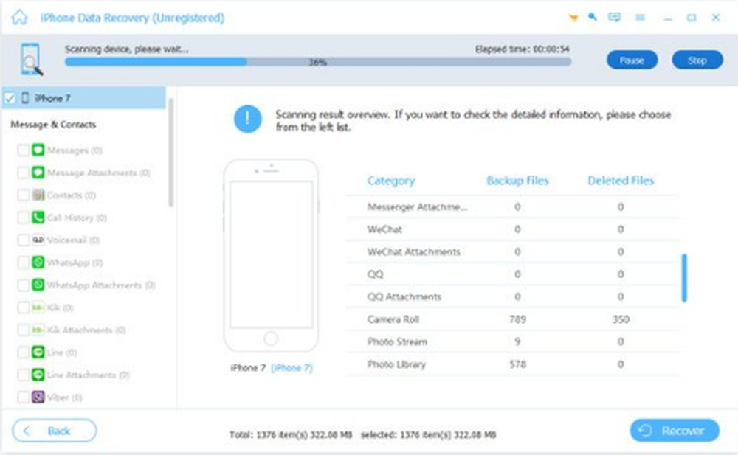
Task: Open the shopping cart purchase icon
Action: pyautogui.click(x=573, y=18)
